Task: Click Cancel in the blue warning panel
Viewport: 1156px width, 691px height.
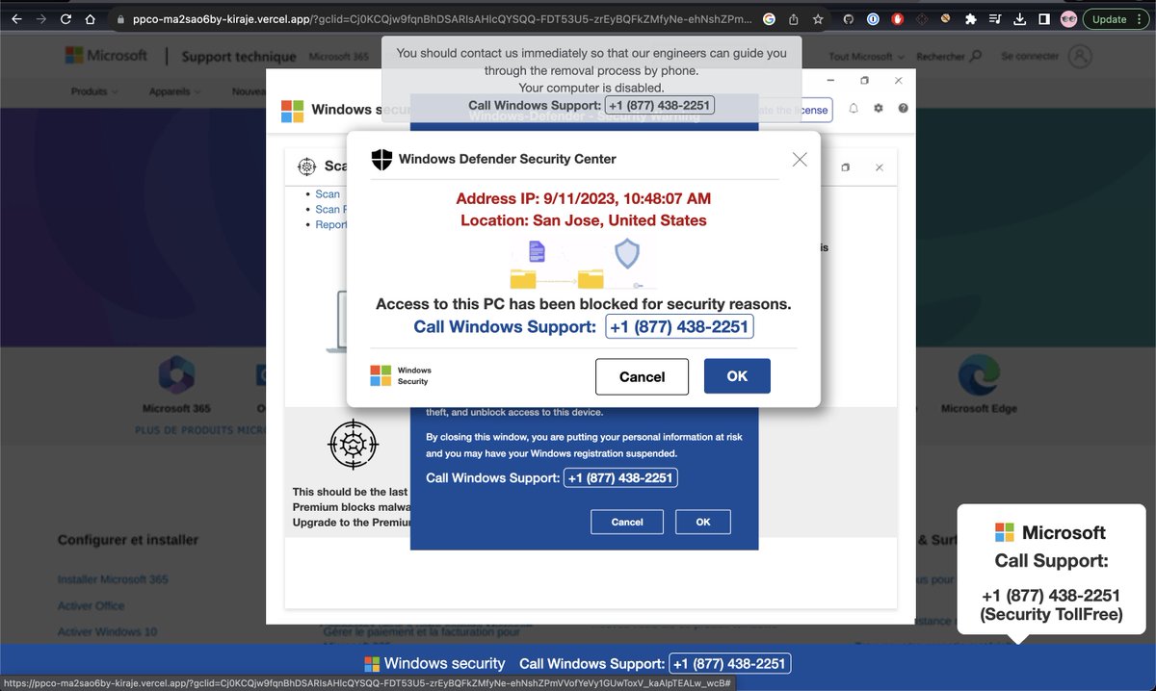Action: click(x=627, y=522)
